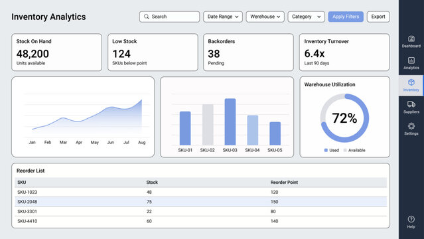The height and width of the screenshot is (239, 424).
Task: Click the light blue SKU-04 bar
Action: coord(253,130)
